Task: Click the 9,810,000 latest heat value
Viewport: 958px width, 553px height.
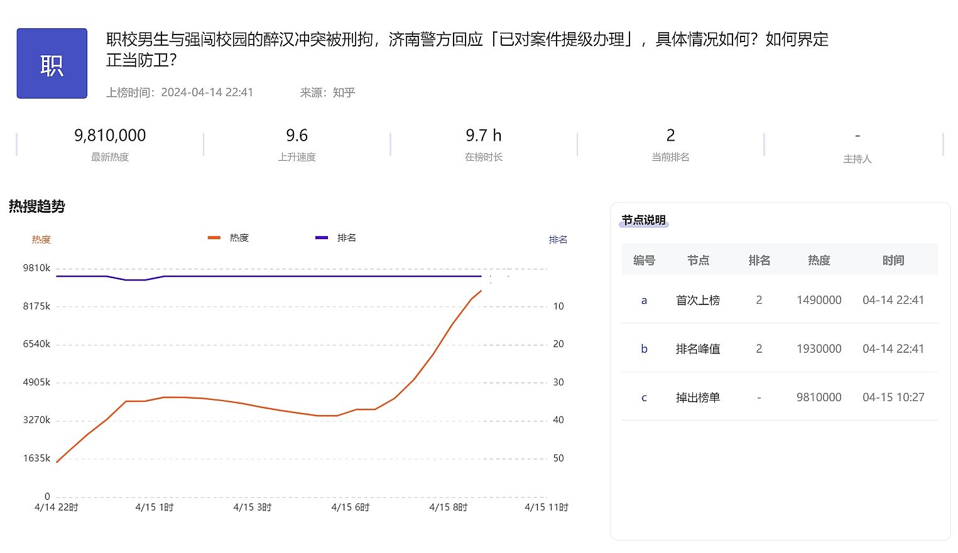Action: pyautogui.click(x=110, y=136)
